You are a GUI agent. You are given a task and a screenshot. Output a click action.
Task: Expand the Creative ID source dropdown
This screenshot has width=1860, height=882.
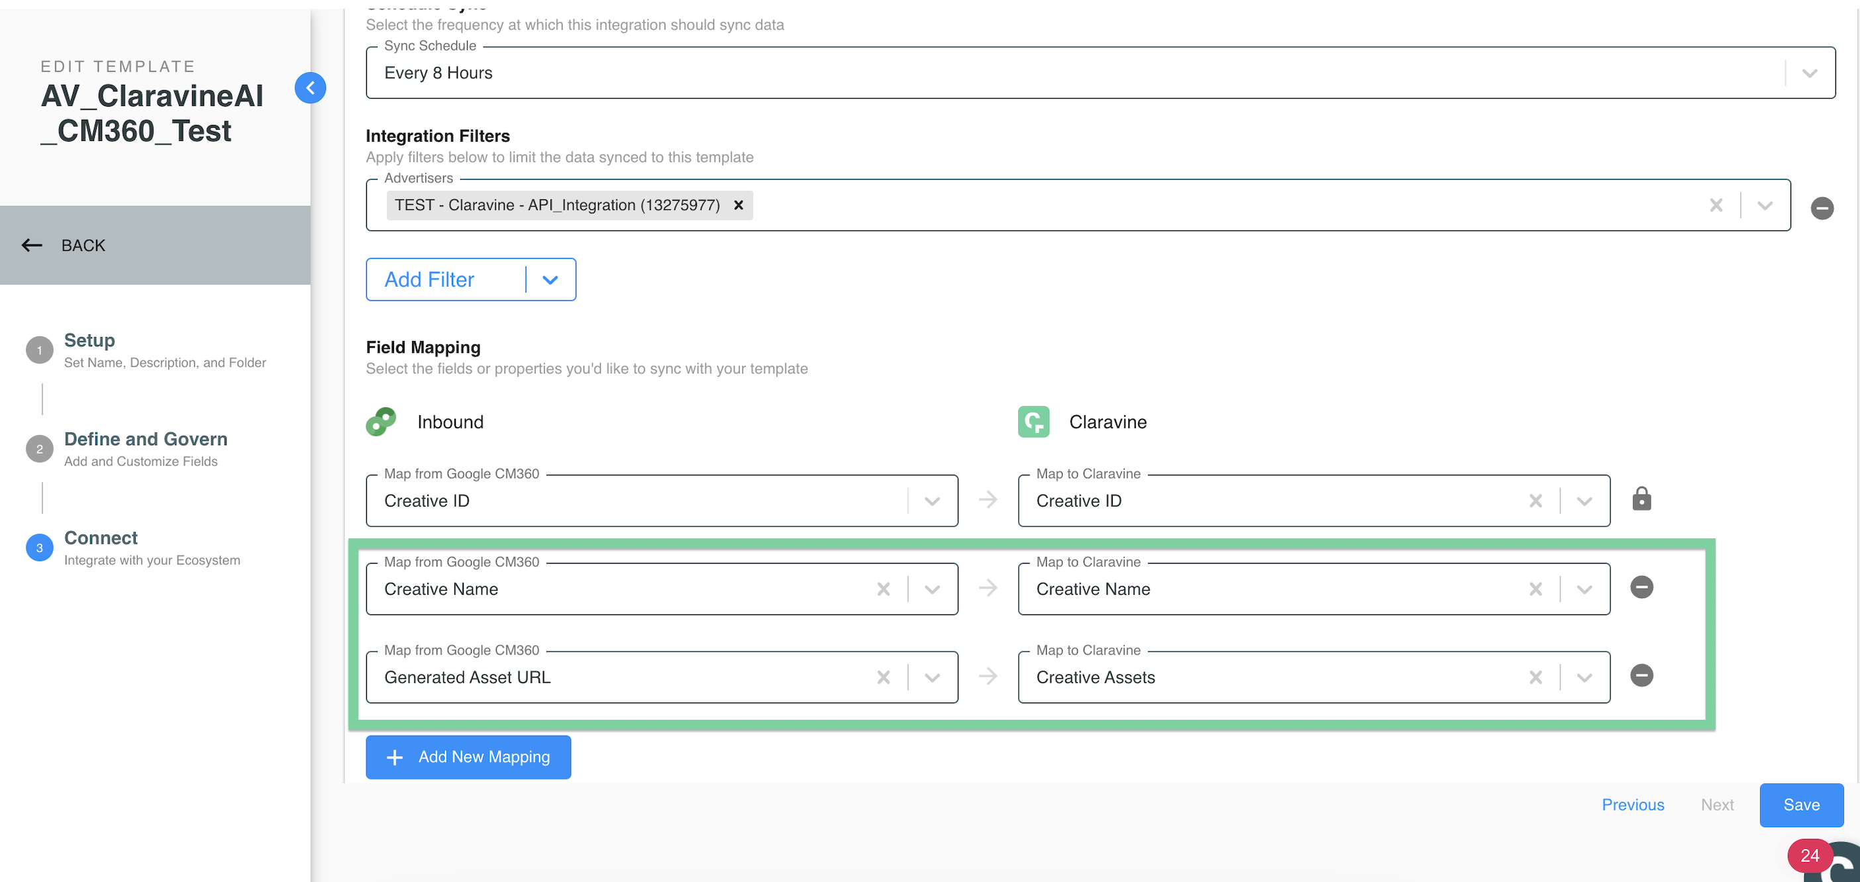(x=932, y=501)
